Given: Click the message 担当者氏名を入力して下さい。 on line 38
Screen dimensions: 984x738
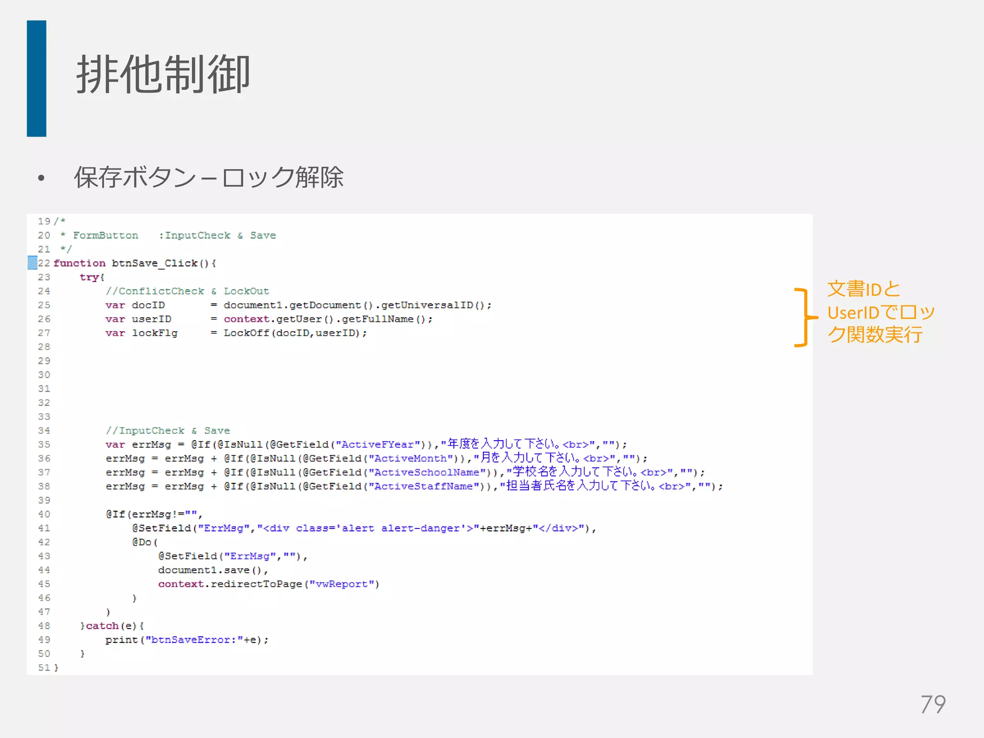Looking at the screenshot, I should [581, 486].
